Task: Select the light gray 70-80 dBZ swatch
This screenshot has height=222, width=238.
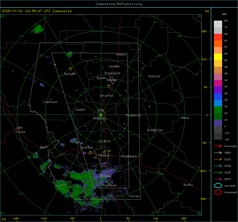Action: pos(218,24)
